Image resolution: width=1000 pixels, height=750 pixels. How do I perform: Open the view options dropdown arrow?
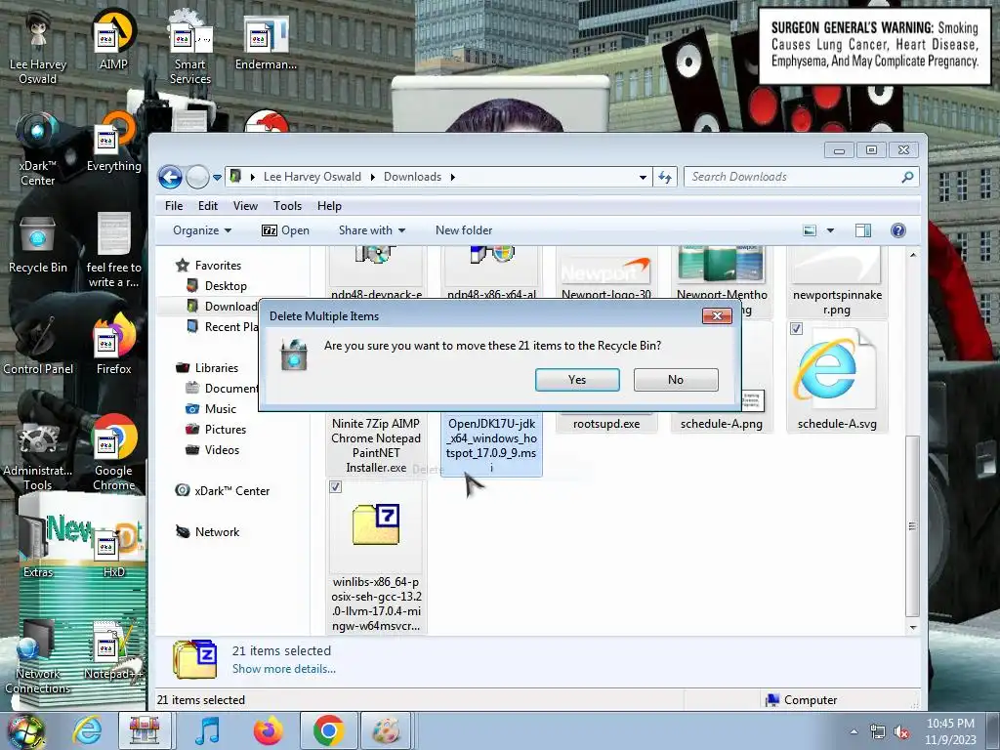point(830,230)
